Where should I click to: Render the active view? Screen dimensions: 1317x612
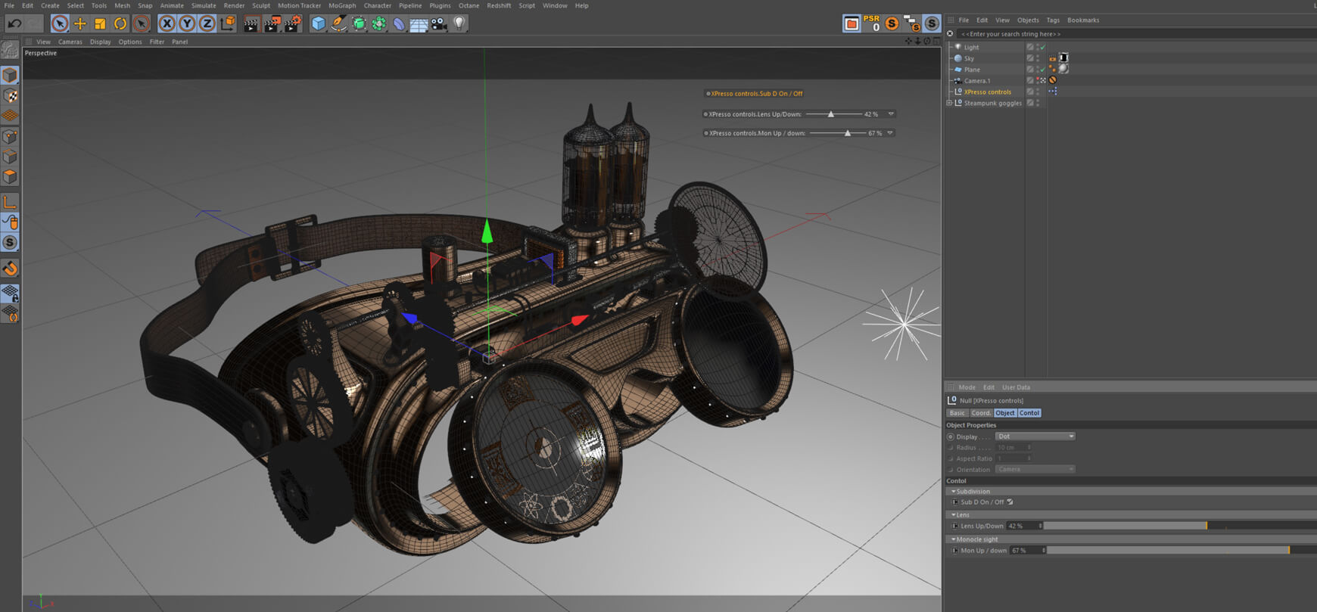coord(251,23)
